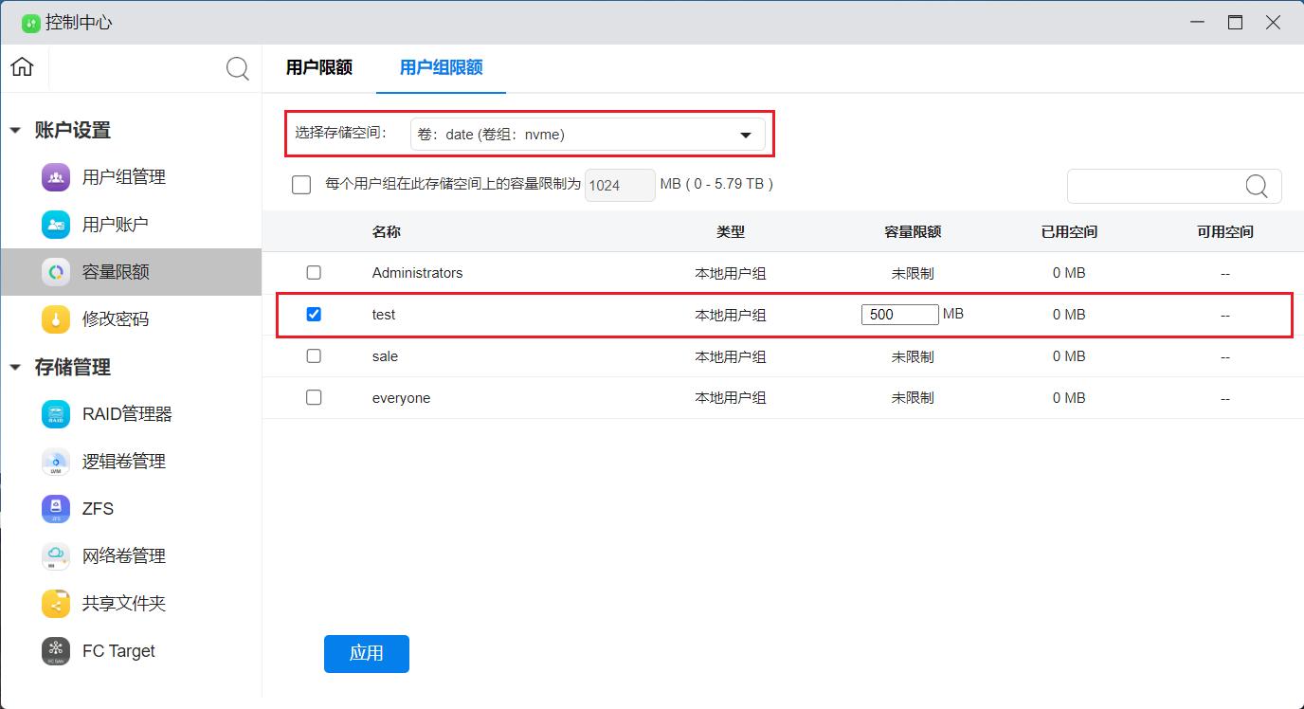Open 网络卷管理 settings

[124, 555]
